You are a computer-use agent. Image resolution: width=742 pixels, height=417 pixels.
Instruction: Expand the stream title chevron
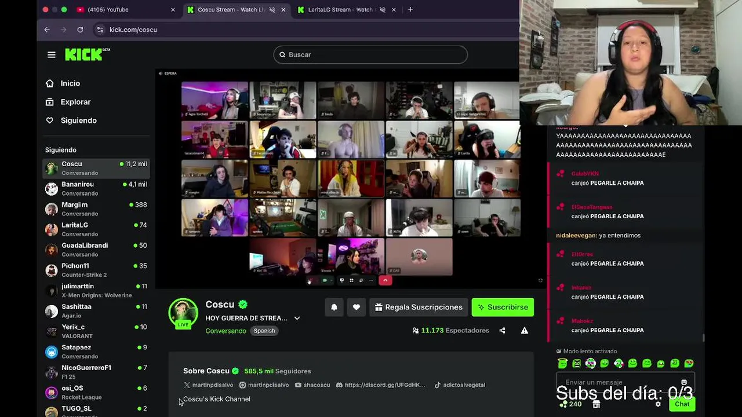pyautogui.click(x=297, y=318)
